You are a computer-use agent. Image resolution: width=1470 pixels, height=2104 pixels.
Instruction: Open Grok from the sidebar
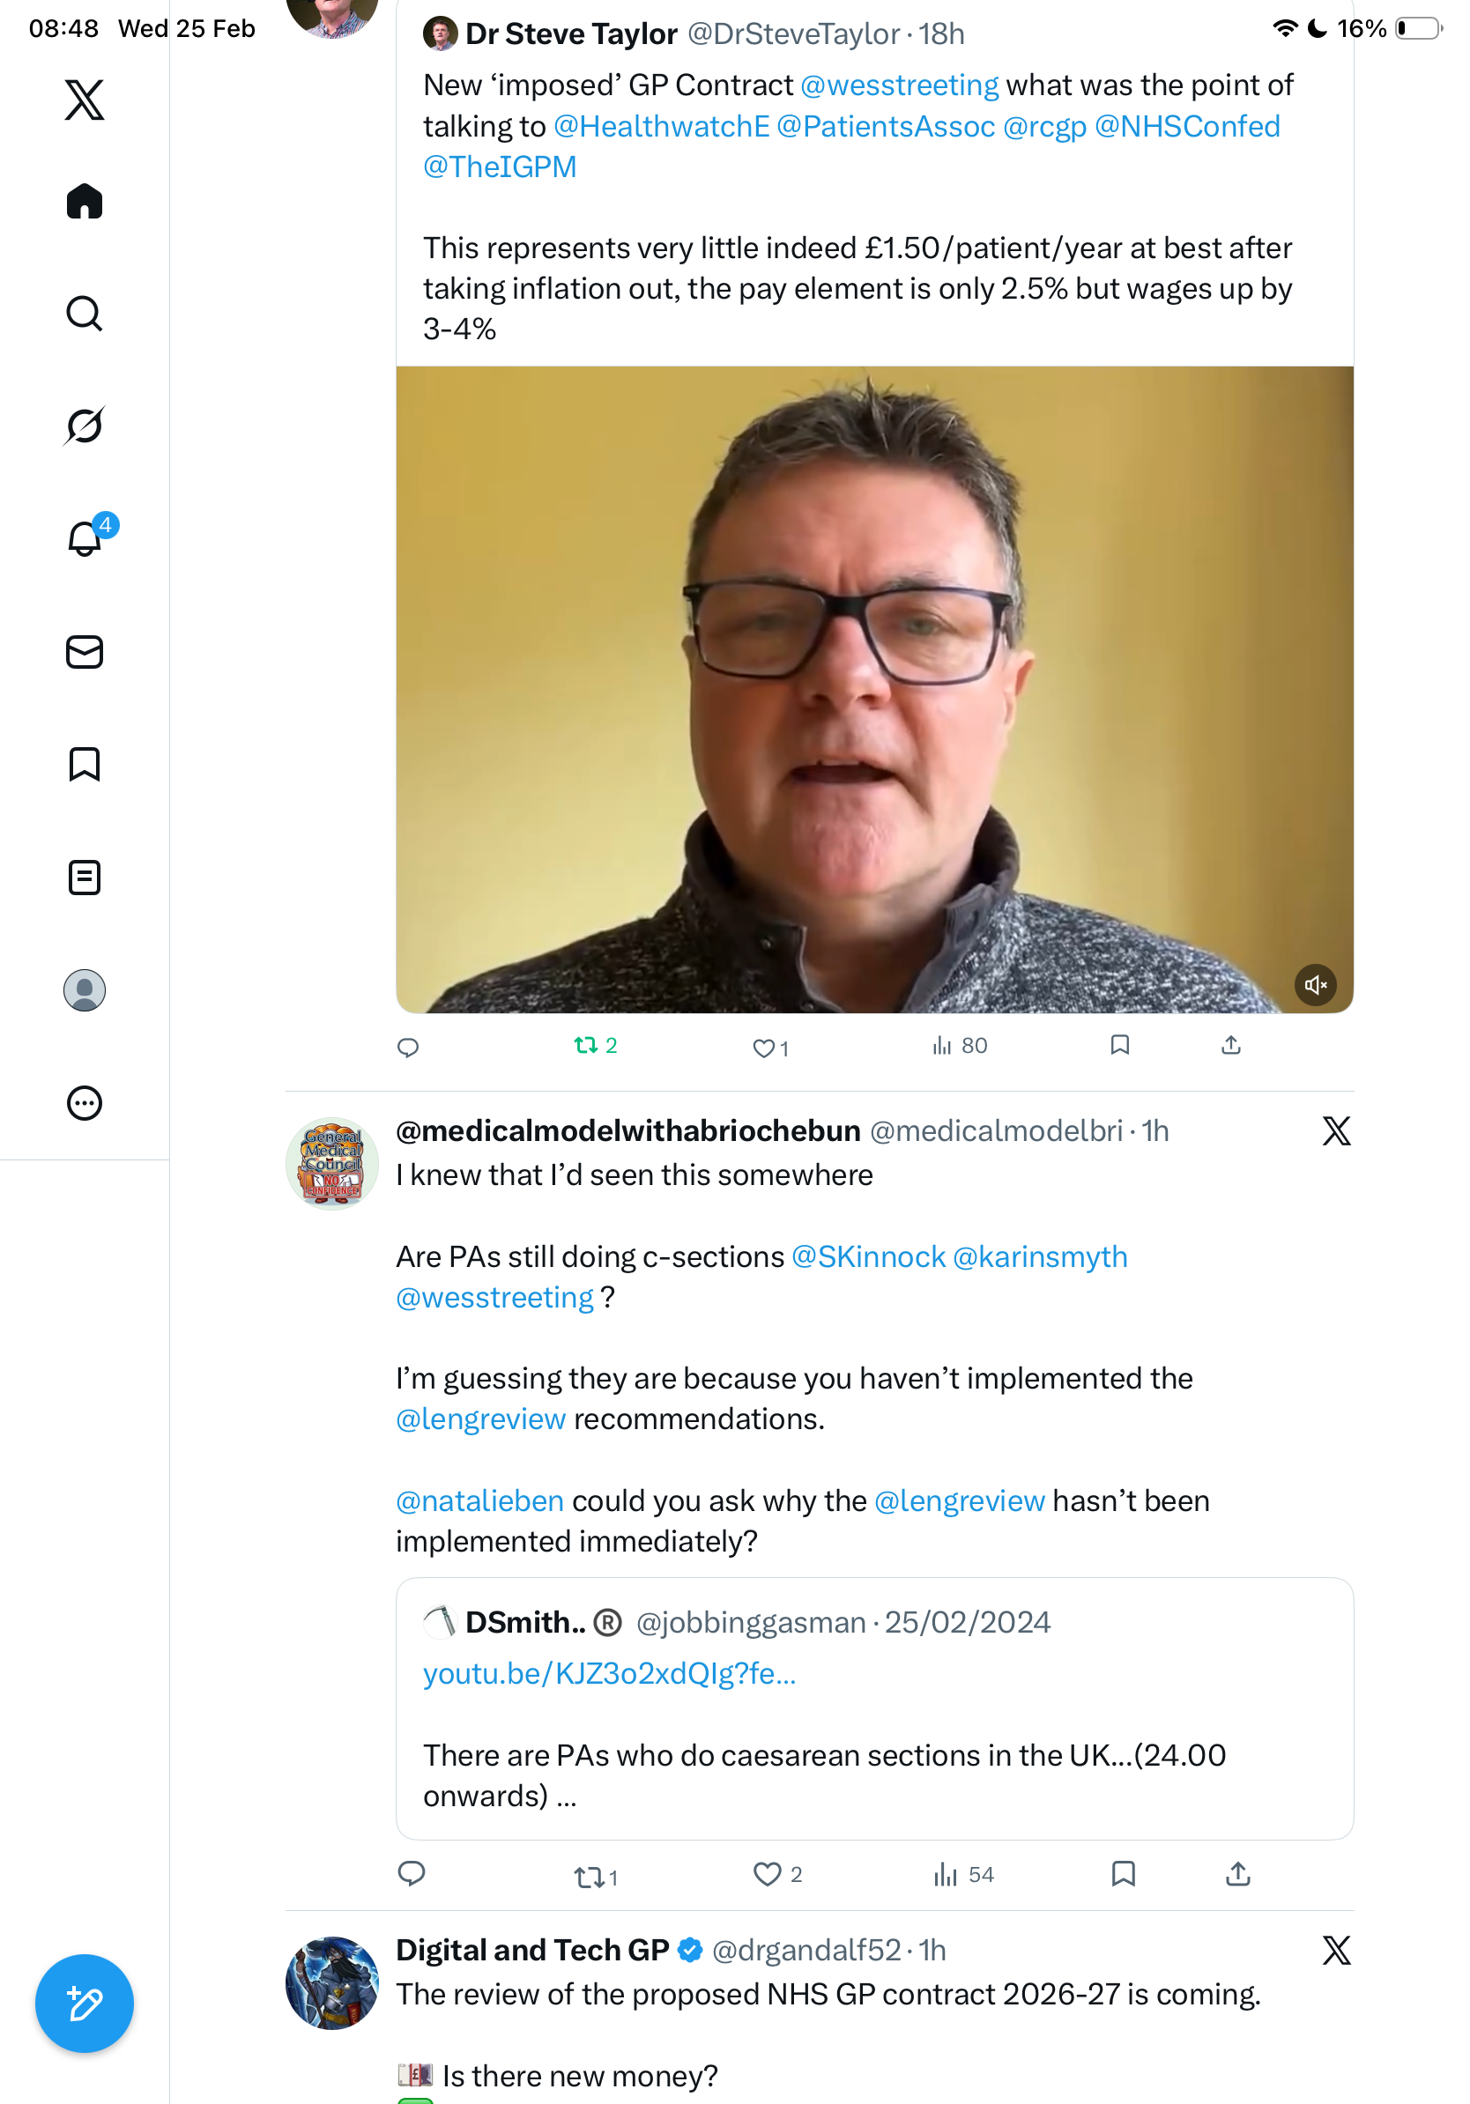[x=85, y=426]
